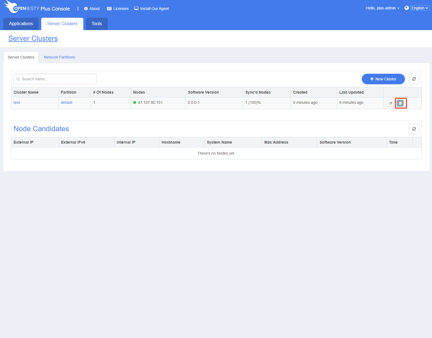
Task: Open the default partition link
Action: pyautogui.click(x=67, y=102)
